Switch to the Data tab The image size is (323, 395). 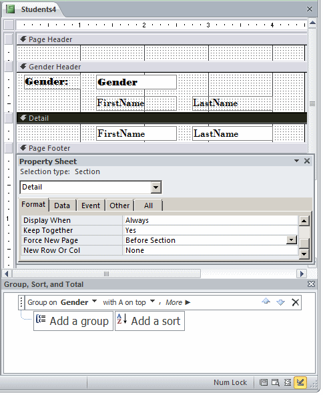click(x=62, y=206)
